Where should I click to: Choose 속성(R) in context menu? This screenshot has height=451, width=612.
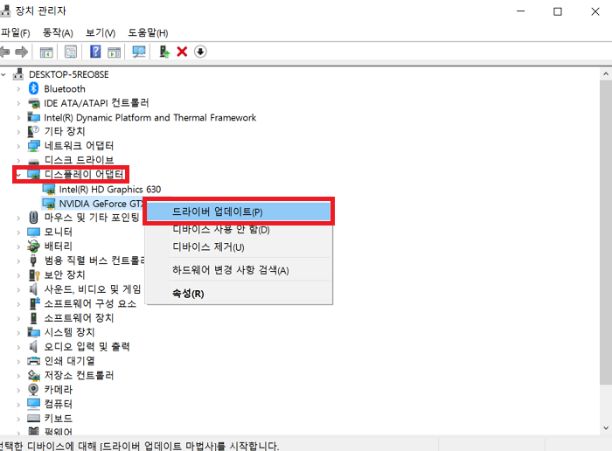(239, 294)
